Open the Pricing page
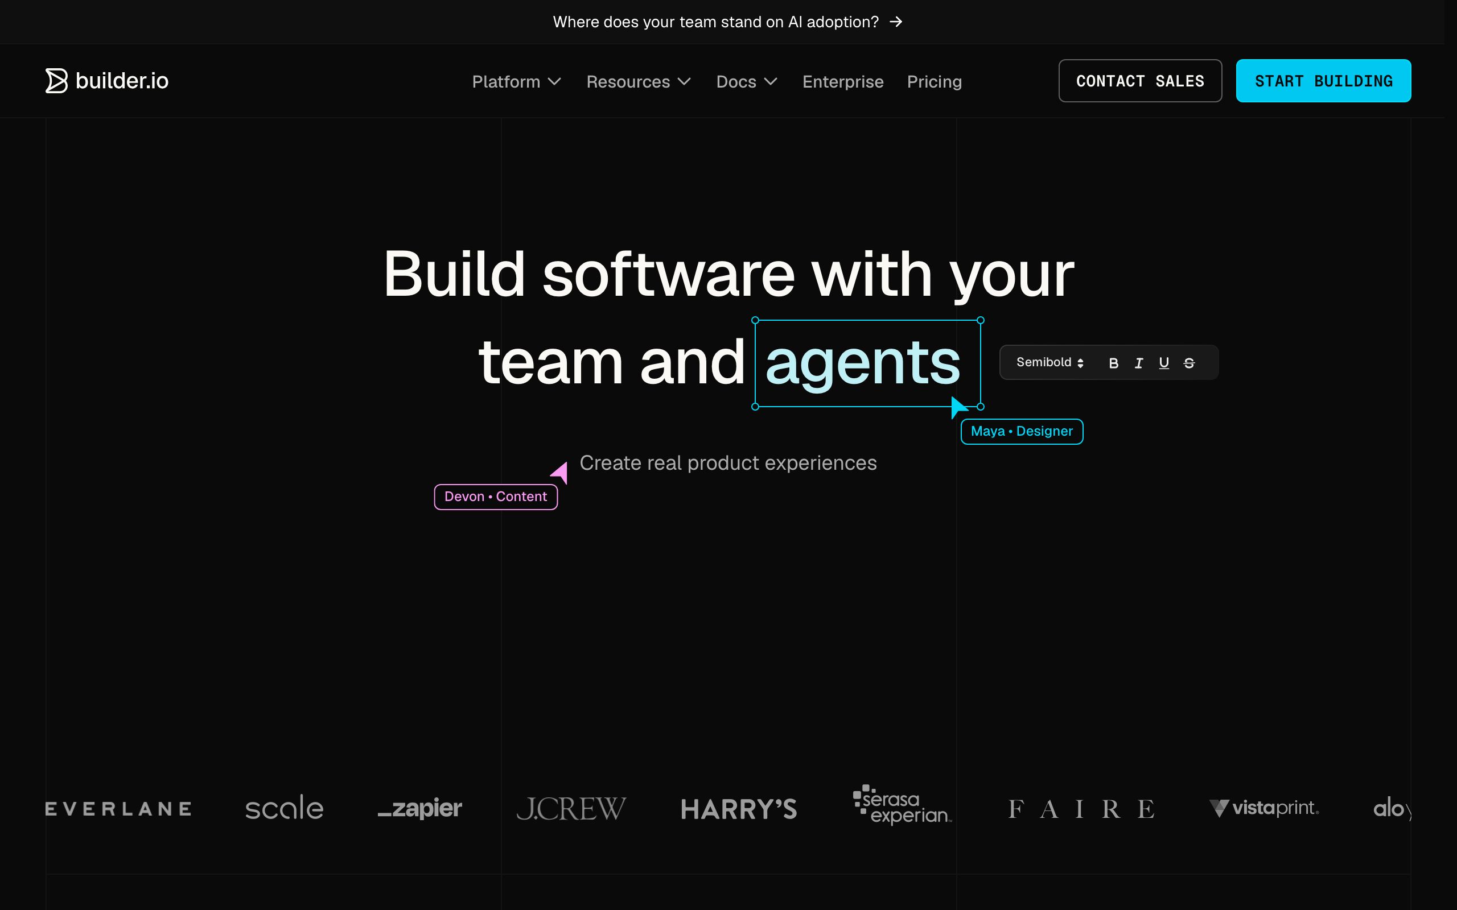This screenshot has width=1457, height=910. pos(935,81)
